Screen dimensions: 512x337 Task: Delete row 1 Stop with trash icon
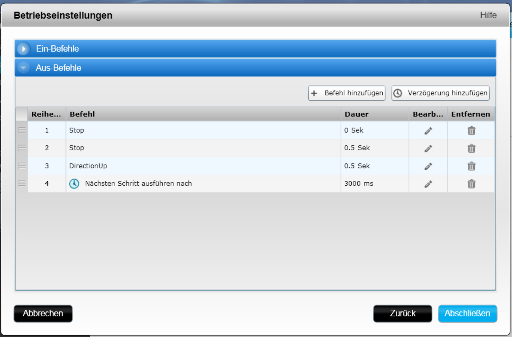pos(471,131)
